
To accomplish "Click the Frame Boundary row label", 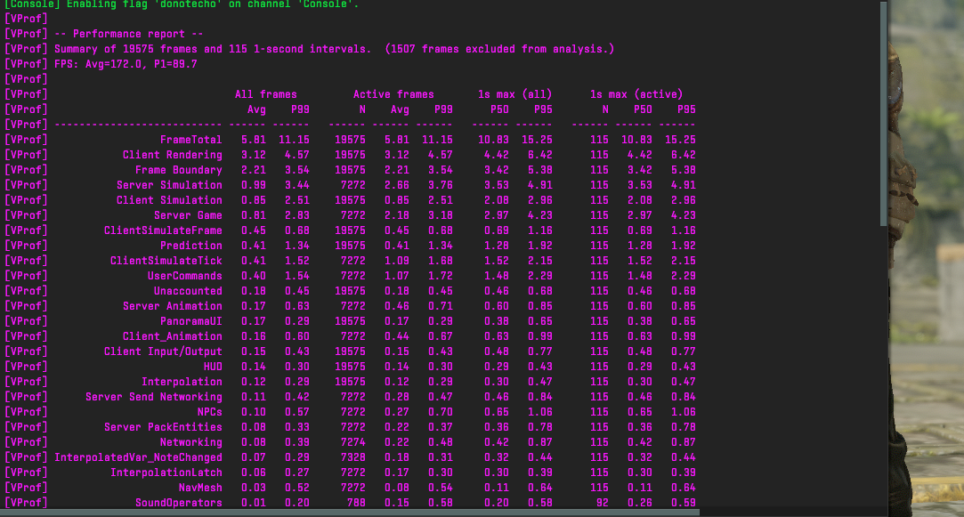I will 178,170.
